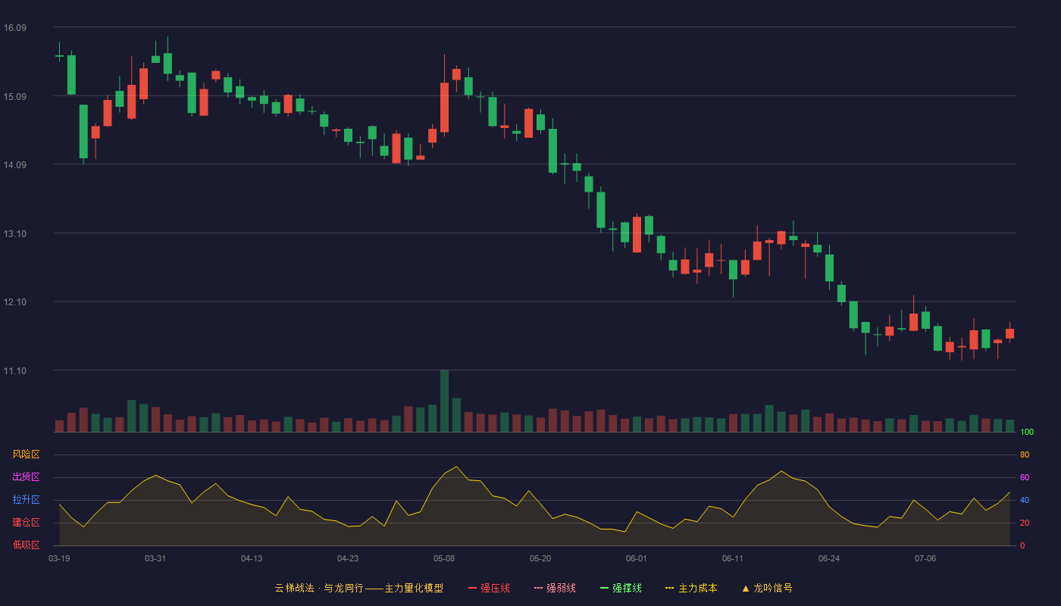Click the 07-06 date label

(x=925, y=558)
